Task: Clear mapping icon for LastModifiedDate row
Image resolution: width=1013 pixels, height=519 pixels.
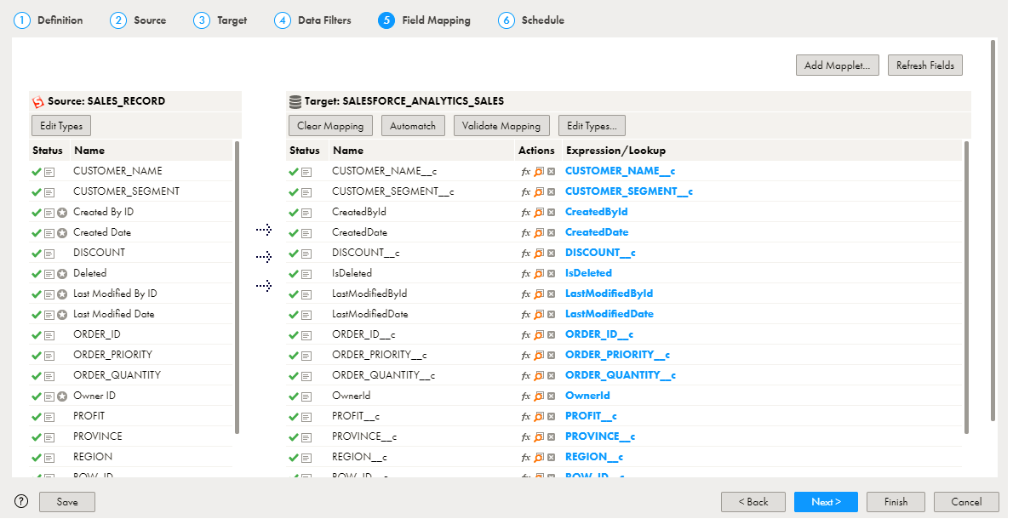Action: [551, 314]
